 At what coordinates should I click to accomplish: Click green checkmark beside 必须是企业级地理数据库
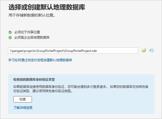tap(10, 38)
